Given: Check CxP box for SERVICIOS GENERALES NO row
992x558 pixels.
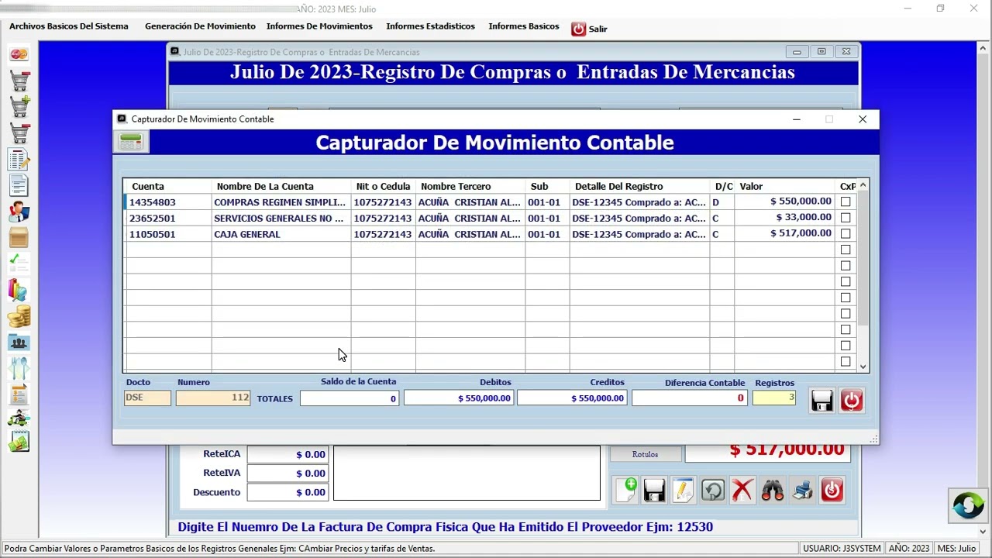Looking at the screenshot, I should coord(846,218).
